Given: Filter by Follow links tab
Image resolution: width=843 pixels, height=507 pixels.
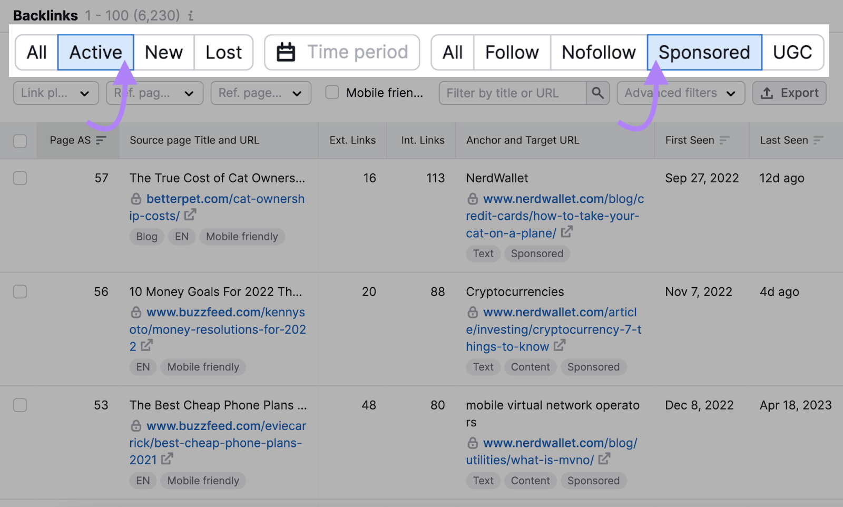Looking at the screenshot, I should (x=512, y=52).
